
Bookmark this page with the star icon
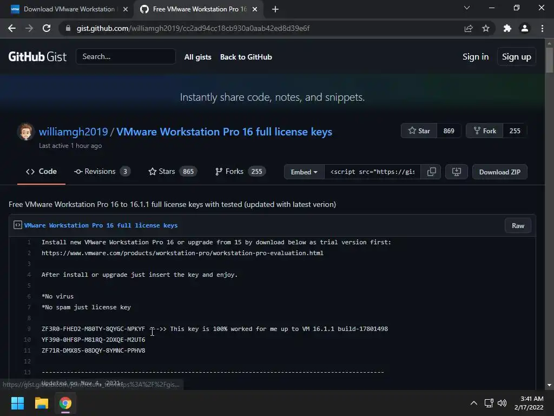pyautogui.click(x=486, y=28)
